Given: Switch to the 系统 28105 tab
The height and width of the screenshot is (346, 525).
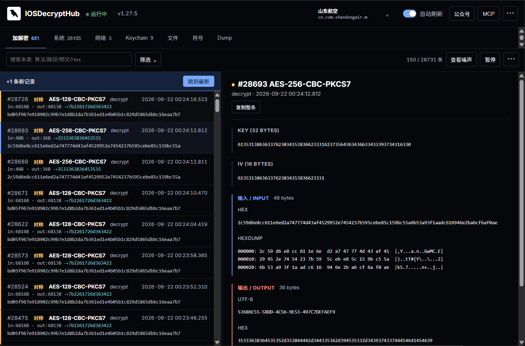Looking at the screenshot, I should click(x=67, y=38).
